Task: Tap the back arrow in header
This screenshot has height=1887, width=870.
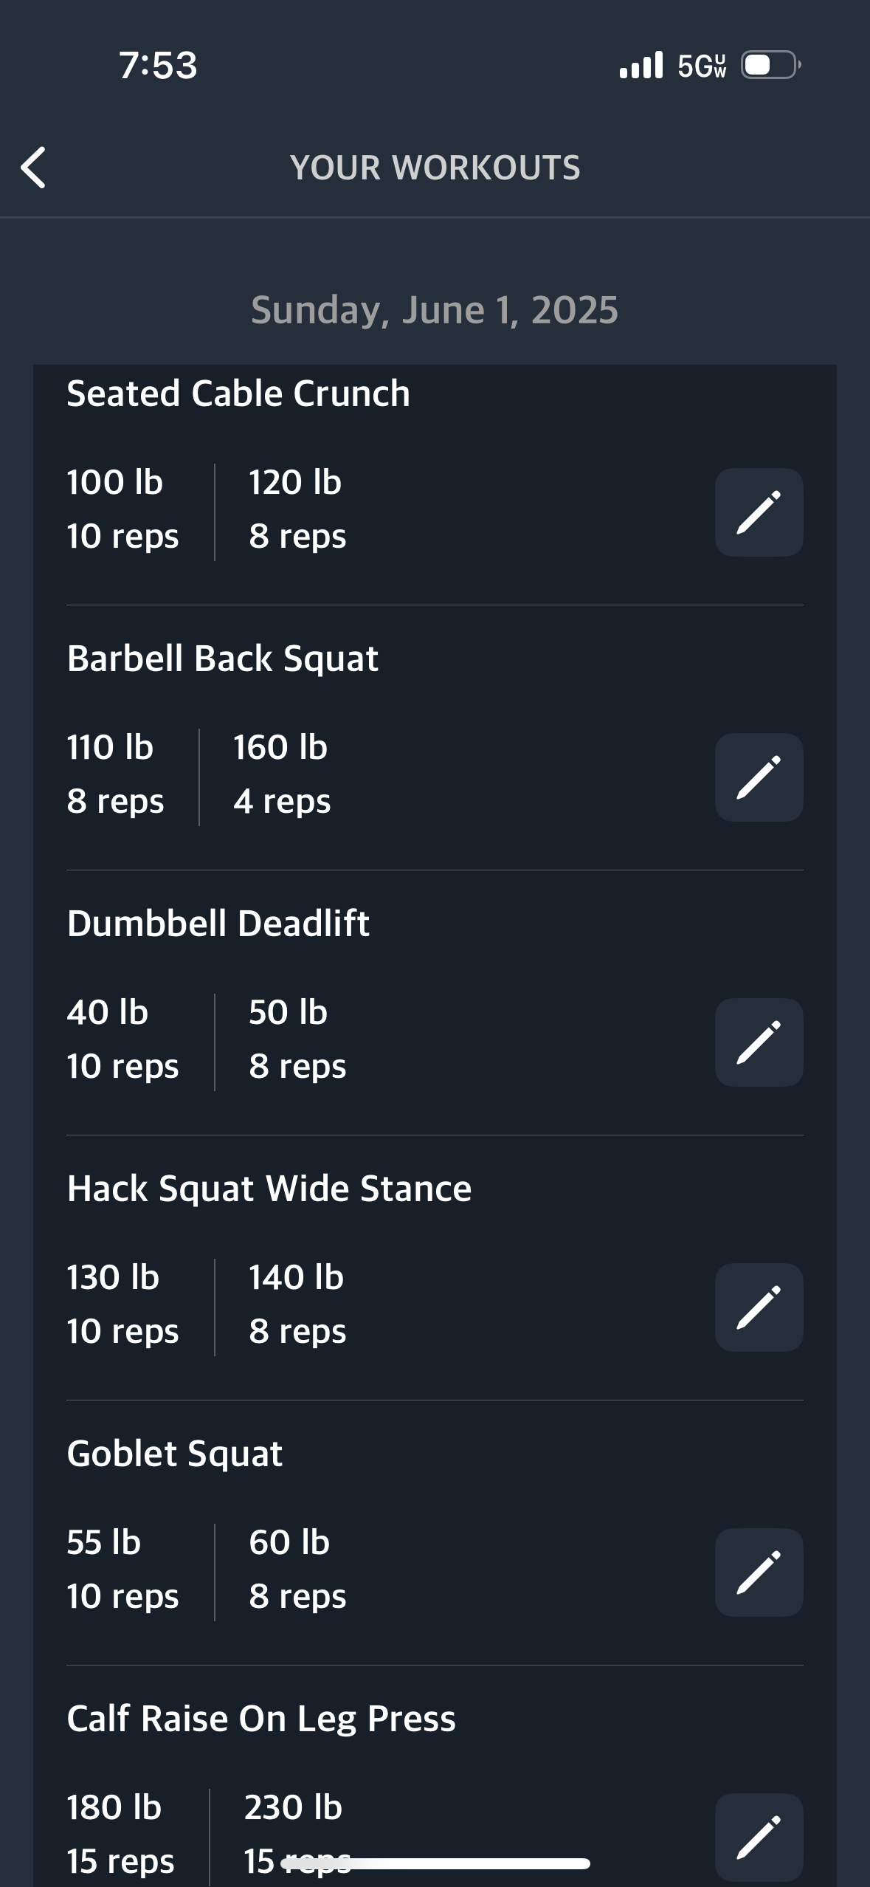Action: (33, 168)
